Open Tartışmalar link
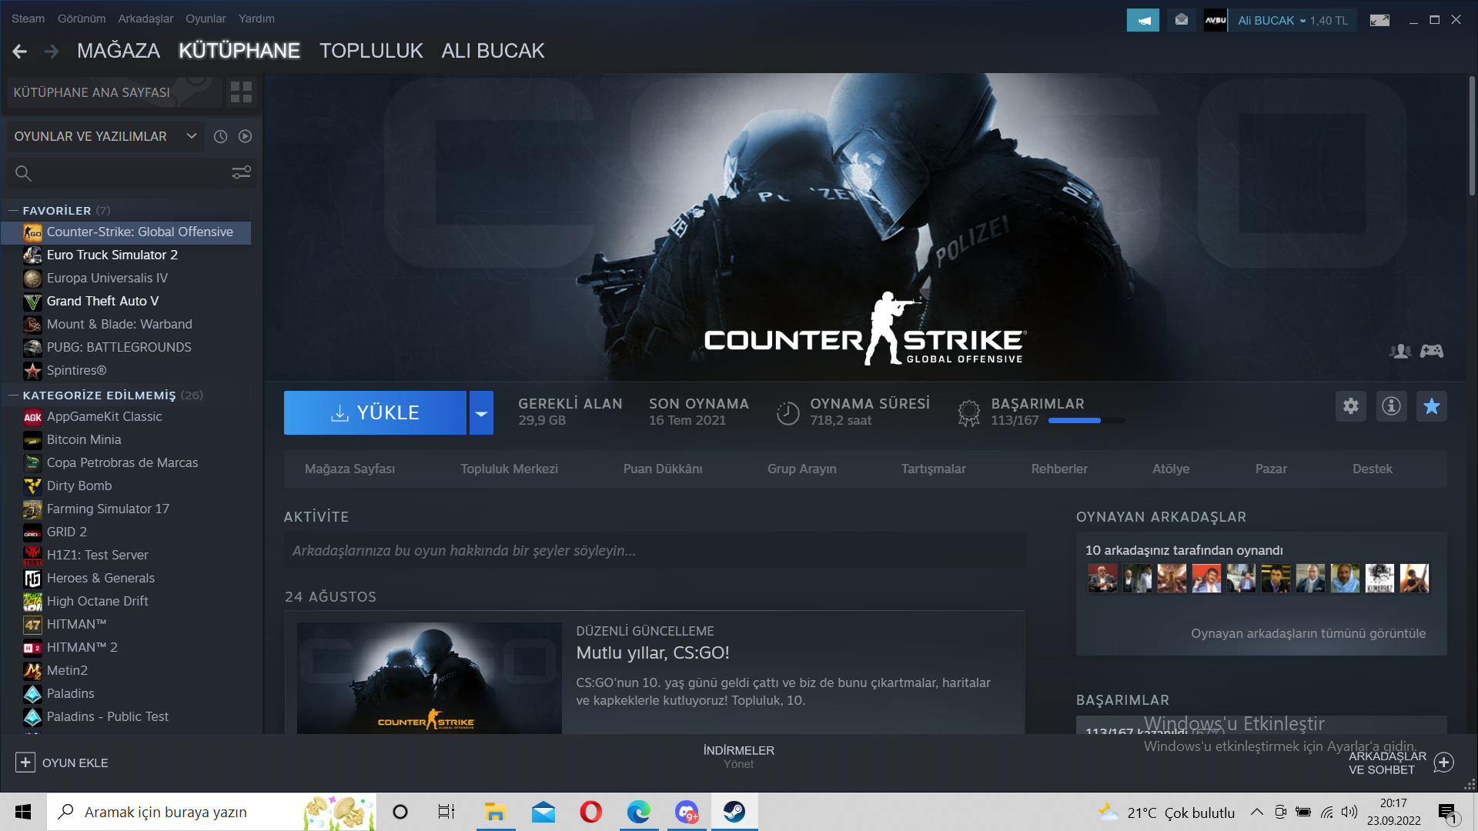The image size is (1478, 831). [x=933, y=469]
